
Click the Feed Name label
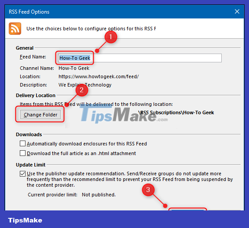[33, 57]
